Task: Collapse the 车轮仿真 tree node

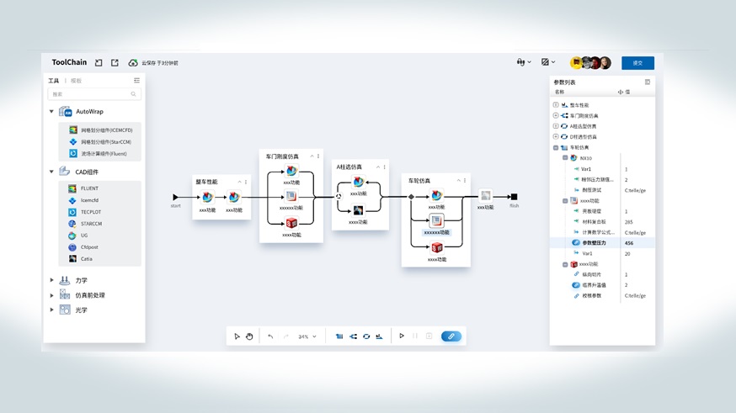Action: pyautogui.click(x=556, y=147)
